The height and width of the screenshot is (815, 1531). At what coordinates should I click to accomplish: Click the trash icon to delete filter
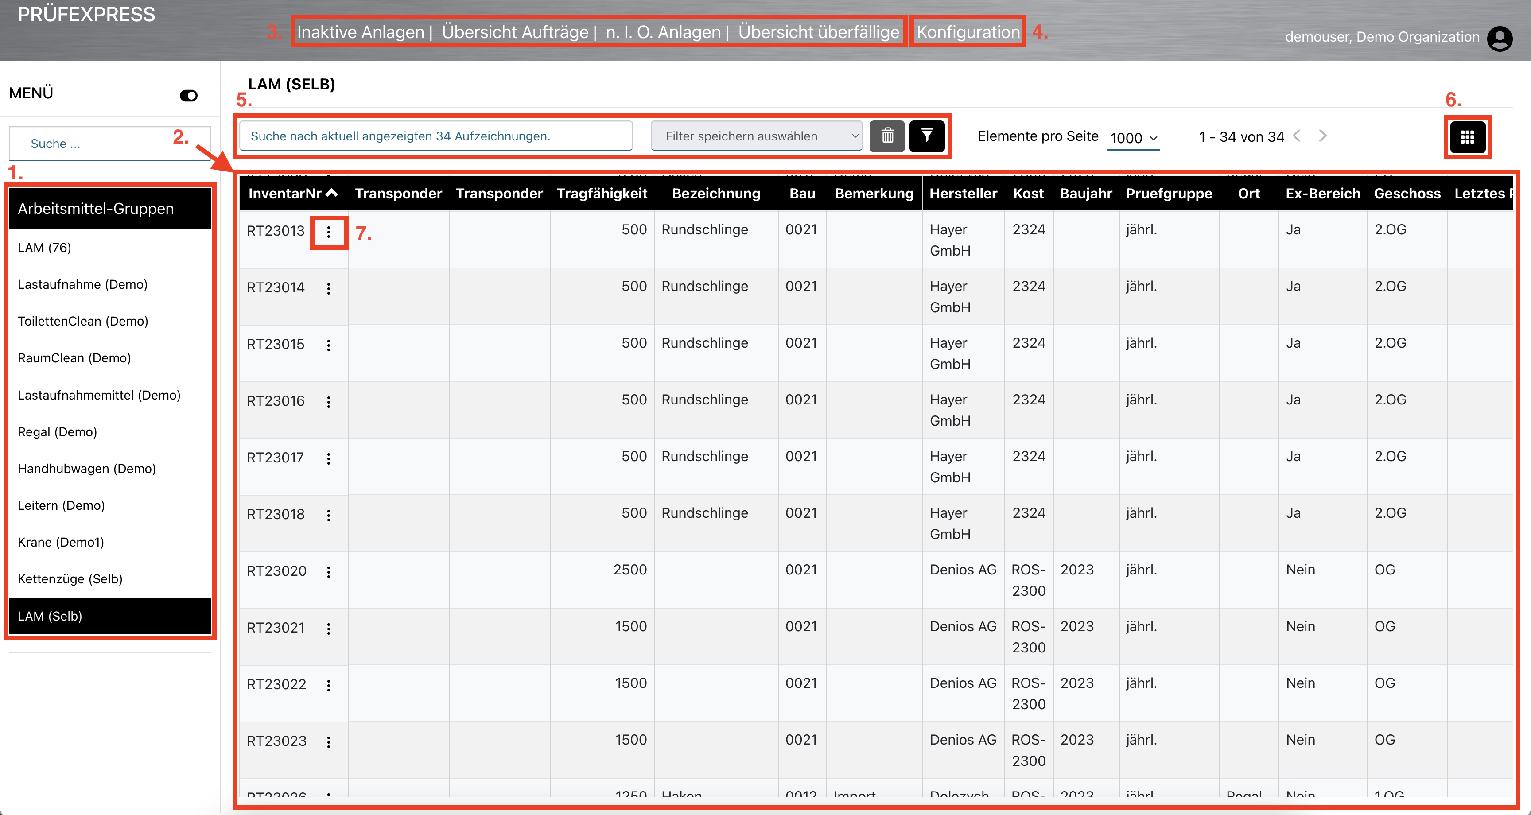887,136
